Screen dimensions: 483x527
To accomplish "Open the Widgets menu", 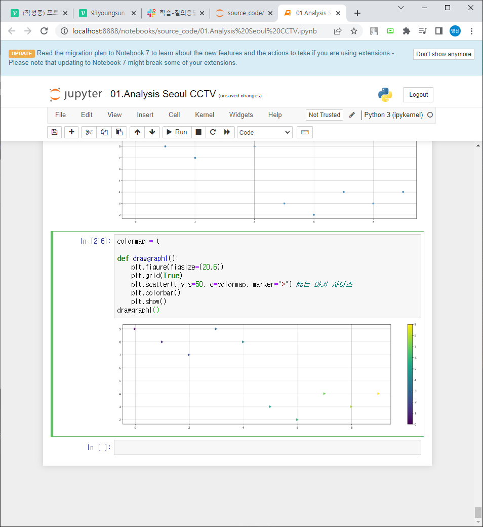I will pos(241,115).
